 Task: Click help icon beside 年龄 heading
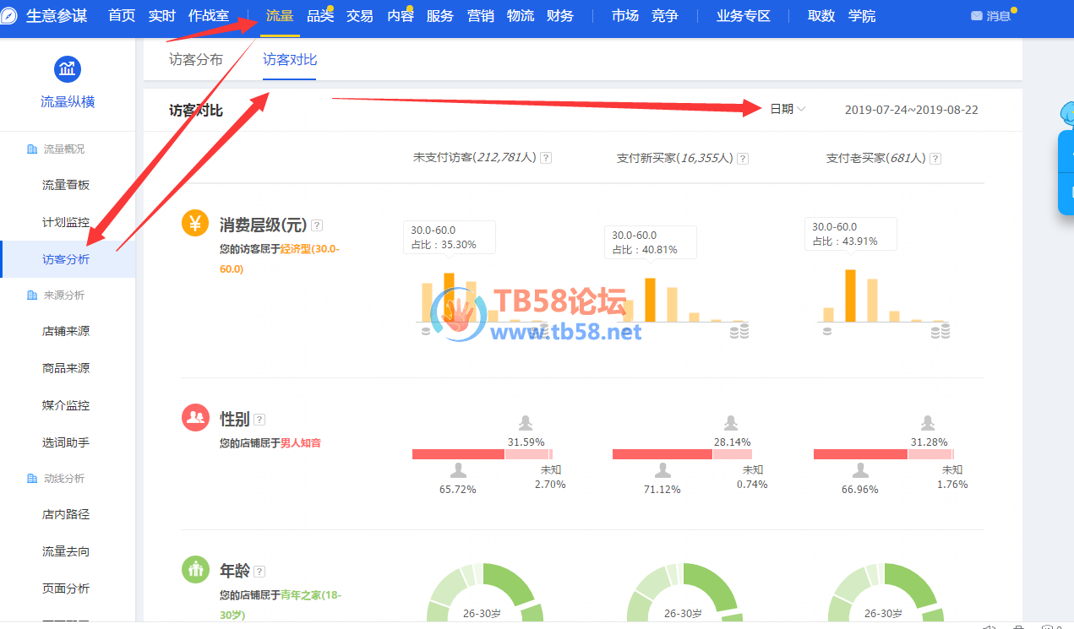click(259, 572)
